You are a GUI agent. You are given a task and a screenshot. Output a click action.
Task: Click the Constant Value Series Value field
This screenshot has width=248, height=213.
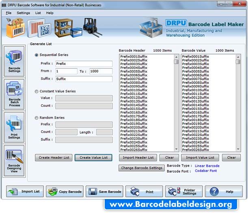coord(84,98)
